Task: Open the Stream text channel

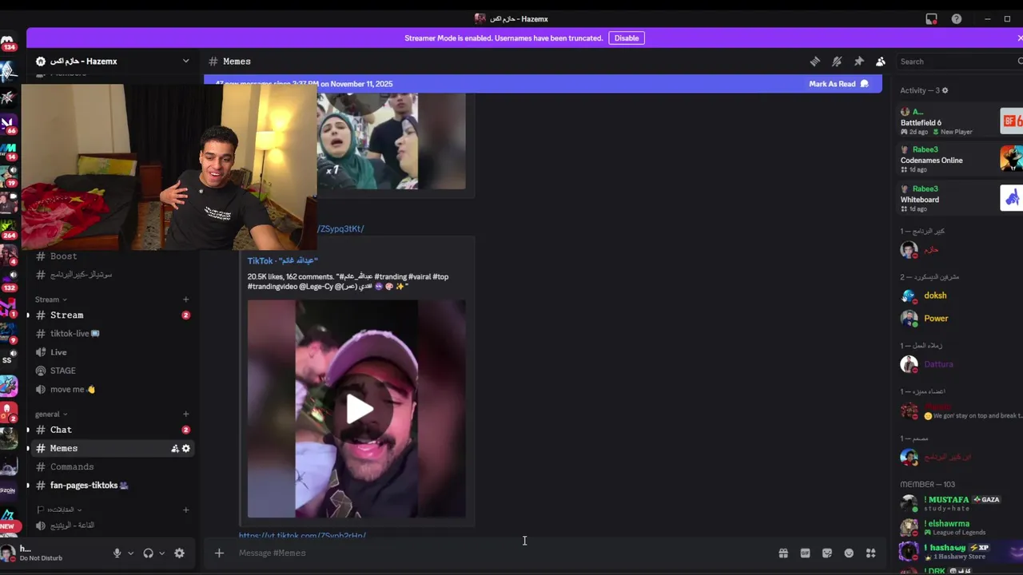Action: pos(112,315)
